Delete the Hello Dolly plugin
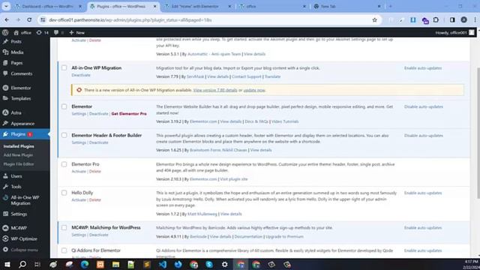 coord(95,200)
